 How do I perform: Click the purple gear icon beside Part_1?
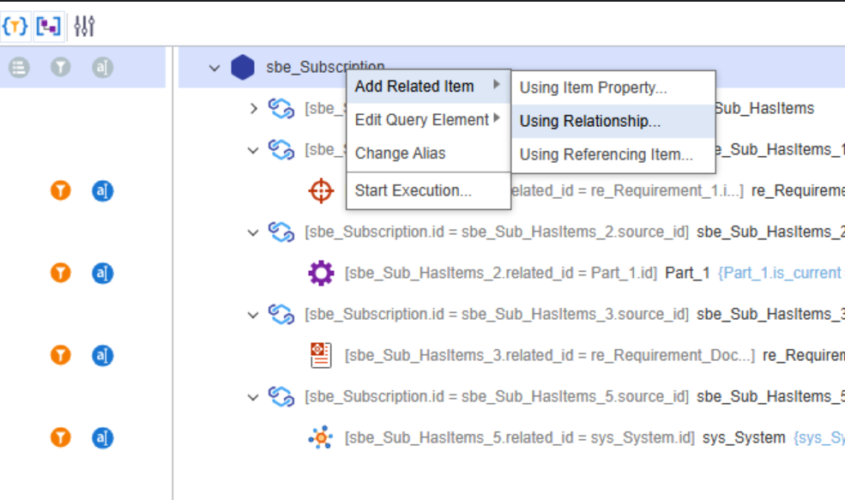coord(320,274)
